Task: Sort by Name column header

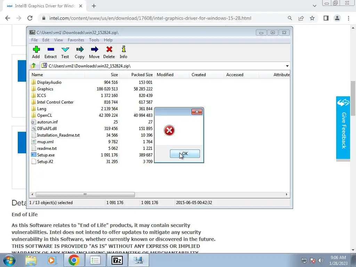Action: (x=57, y=75)
